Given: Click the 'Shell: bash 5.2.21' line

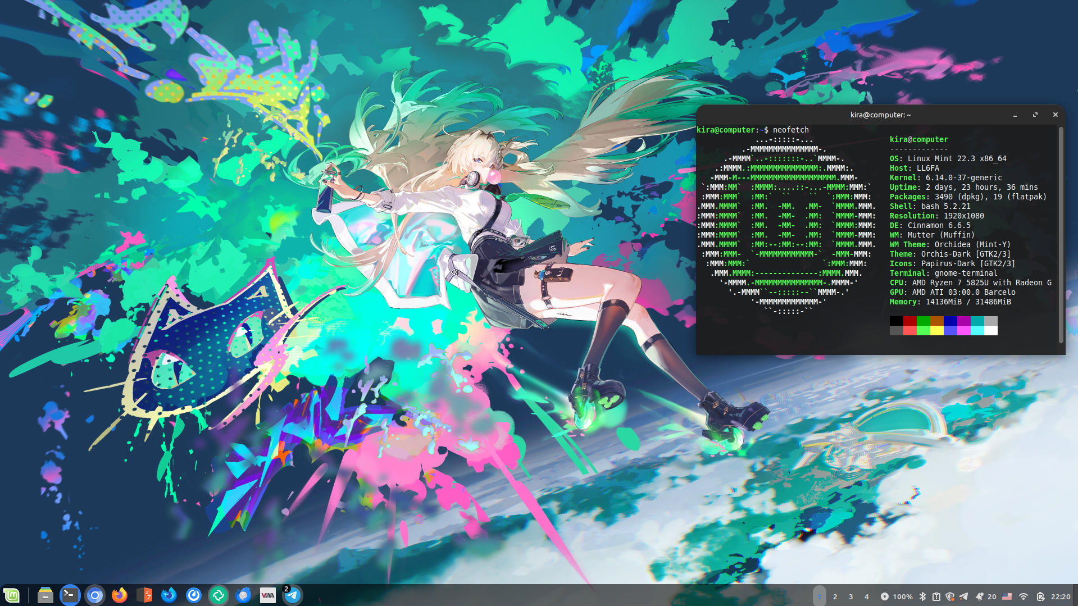Looking at the screenshot, I should pos(930,206).
